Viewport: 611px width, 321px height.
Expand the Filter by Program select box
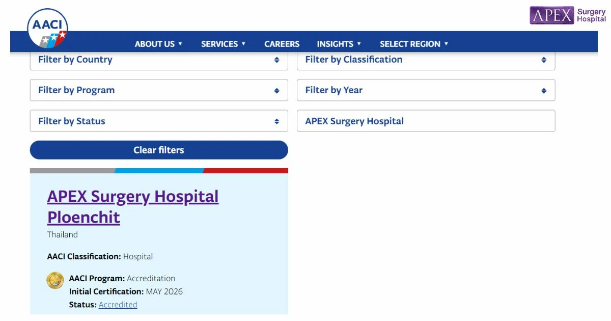tap(159, 90)
